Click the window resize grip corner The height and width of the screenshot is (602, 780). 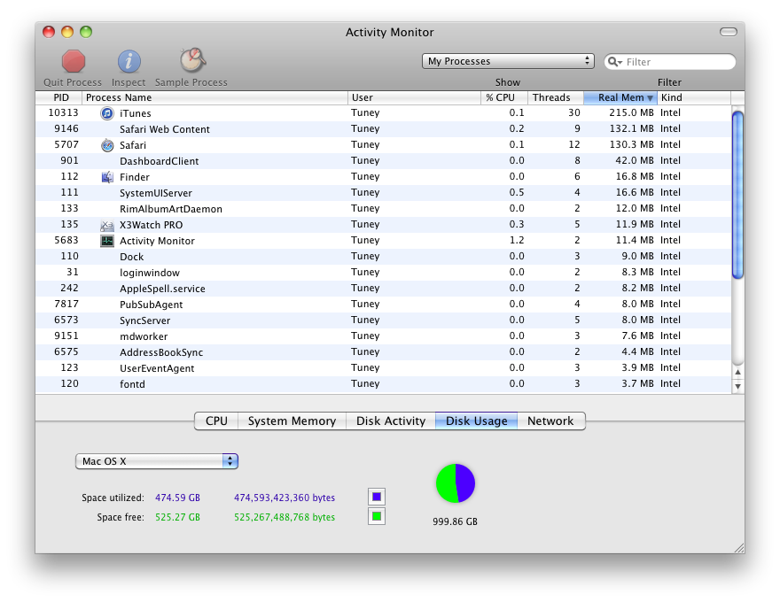coord(739,548)
